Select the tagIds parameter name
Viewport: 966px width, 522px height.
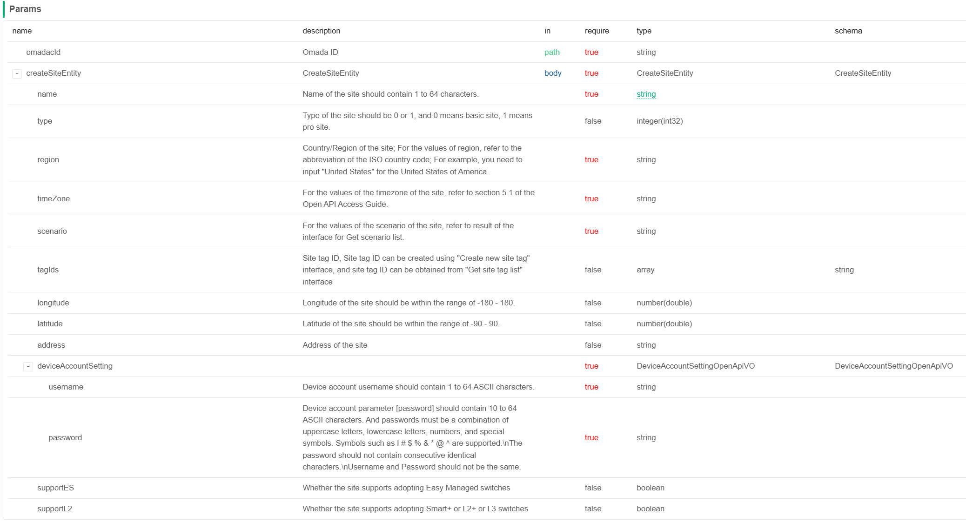coord(48,270)
